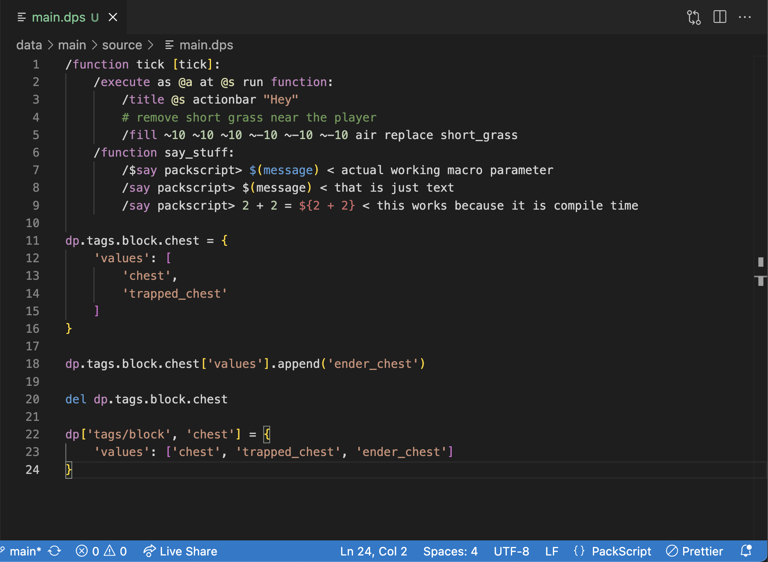Click short_grass in the fill command
The image size is (768, 562).
click(x=479, y=135)
